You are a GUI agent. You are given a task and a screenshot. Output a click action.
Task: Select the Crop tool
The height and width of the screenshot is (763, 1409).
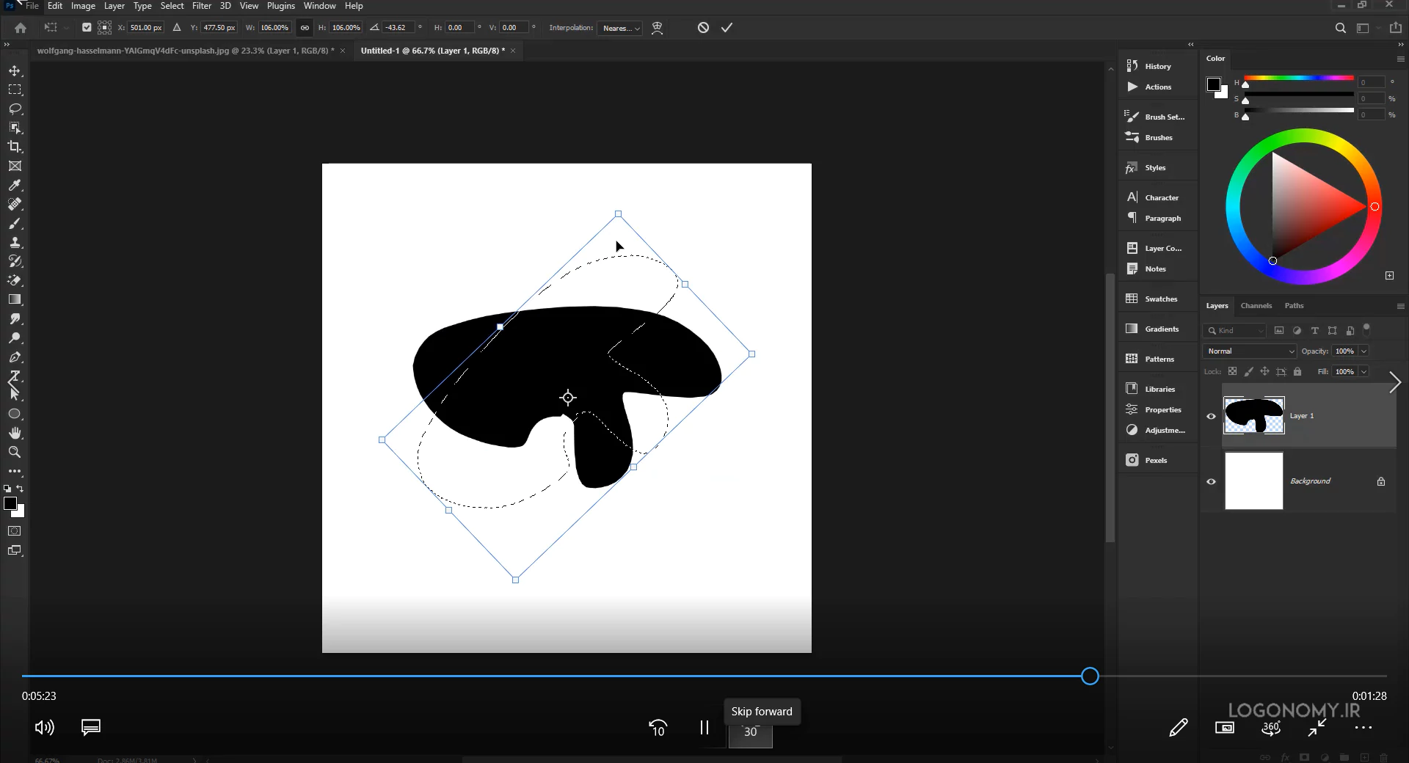click(15, 147)
